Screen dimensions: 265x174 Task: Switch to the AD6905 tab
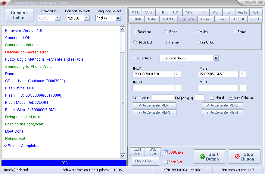pos(169,19)
